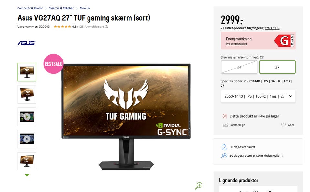This screenshot has height=192, width=310.
Task: Select the 27 inch screen size option
Action: [277, 67]
